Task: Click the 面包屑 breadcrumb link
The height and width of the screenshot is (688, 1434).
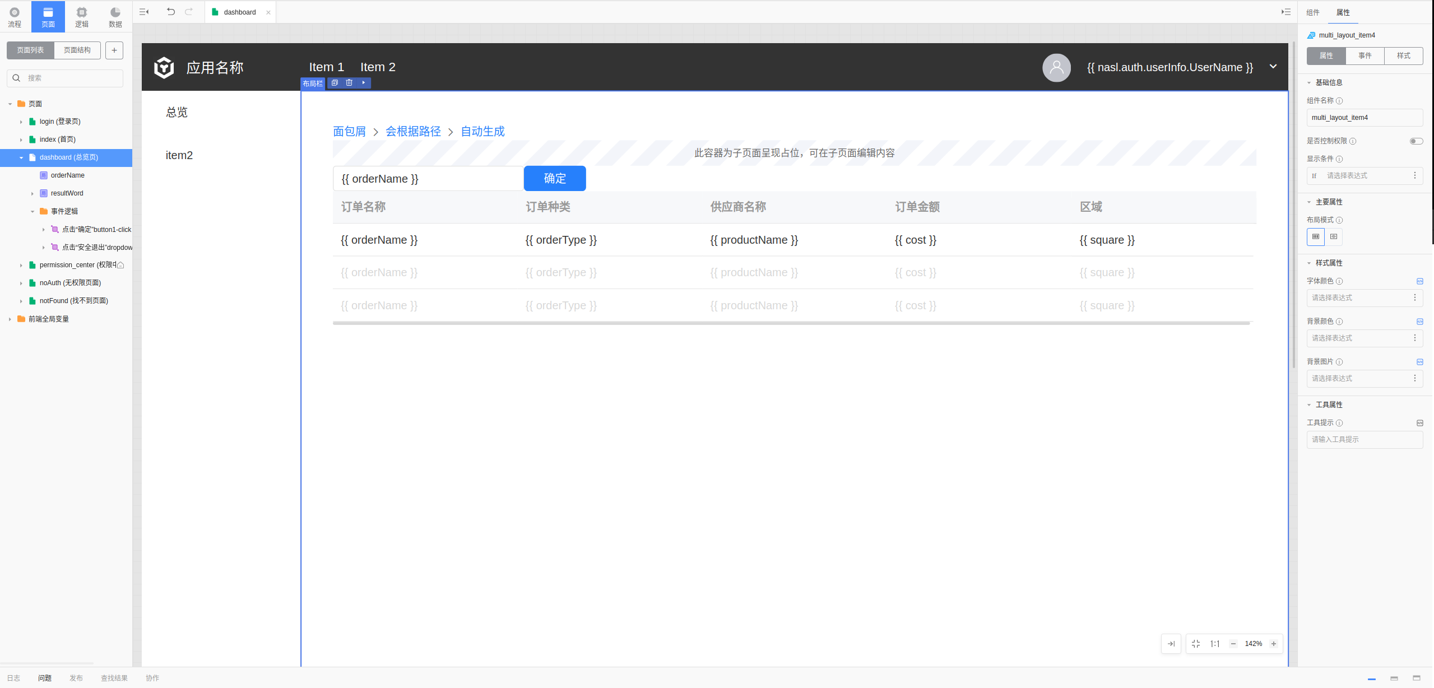Action: [349, 132]
